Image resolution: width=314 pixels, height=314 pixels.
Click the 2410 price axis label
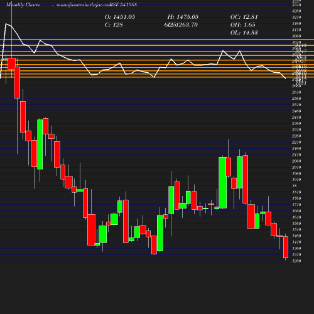pyautogui.click(x=296, y=117)
